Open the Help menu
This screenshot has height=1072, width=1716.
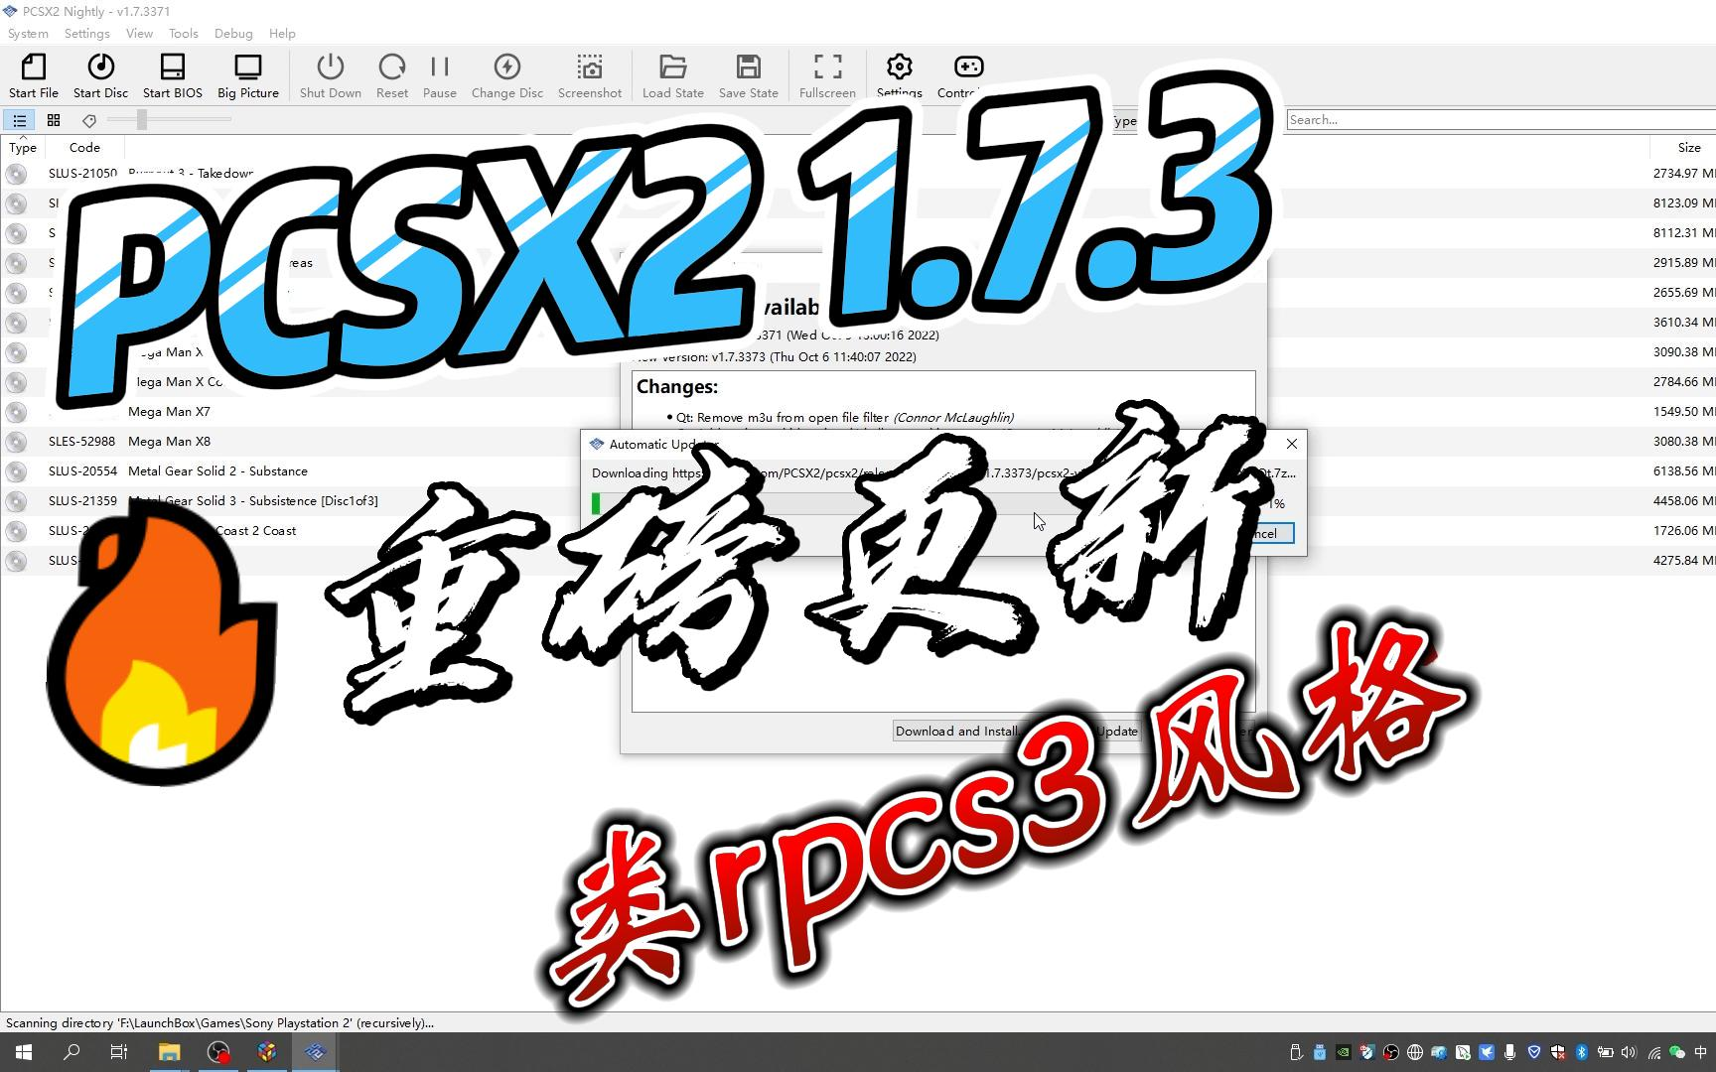click(282, 33)
